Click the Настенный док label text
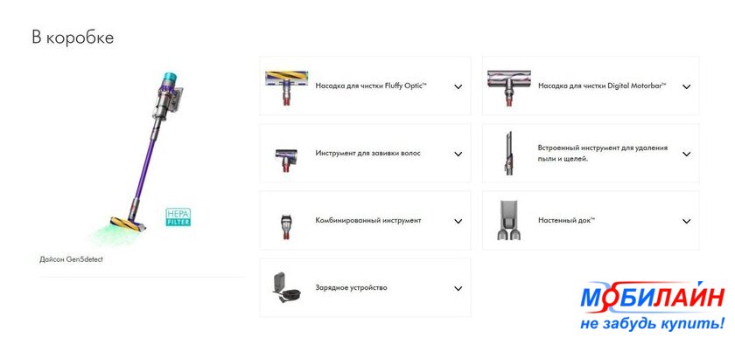The height and width of the screenshot is (358, 735). click(x=566, y=220)
